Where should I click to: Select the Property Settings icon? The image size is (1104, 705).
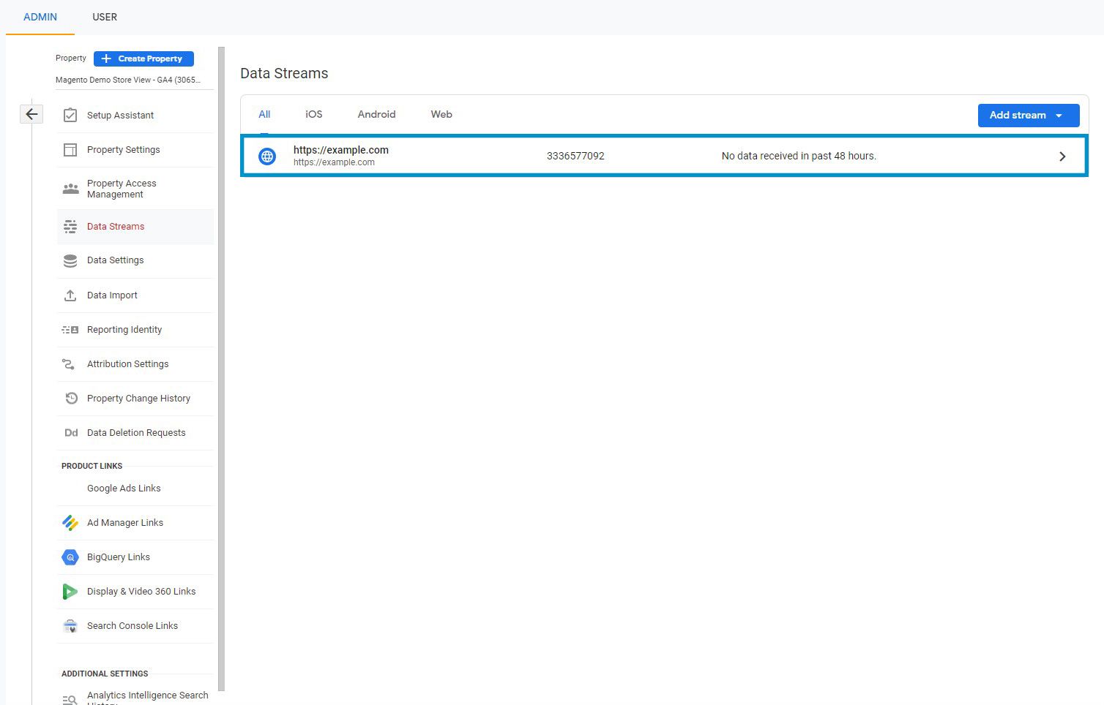[70, 149]
